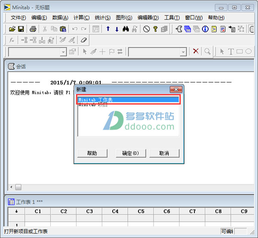Click the Redo arrow icon
This screenshot has height=238, width=258.
pyautogui.click(x=83, y=29)
